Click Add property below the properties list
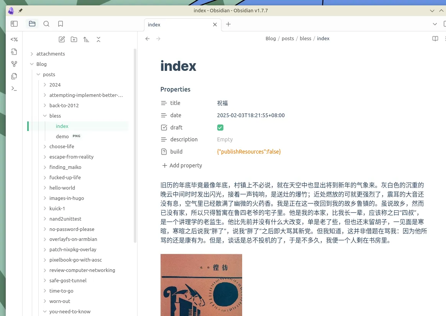The width and height of the screenshot is (446, 316). (x=182, y=165)
